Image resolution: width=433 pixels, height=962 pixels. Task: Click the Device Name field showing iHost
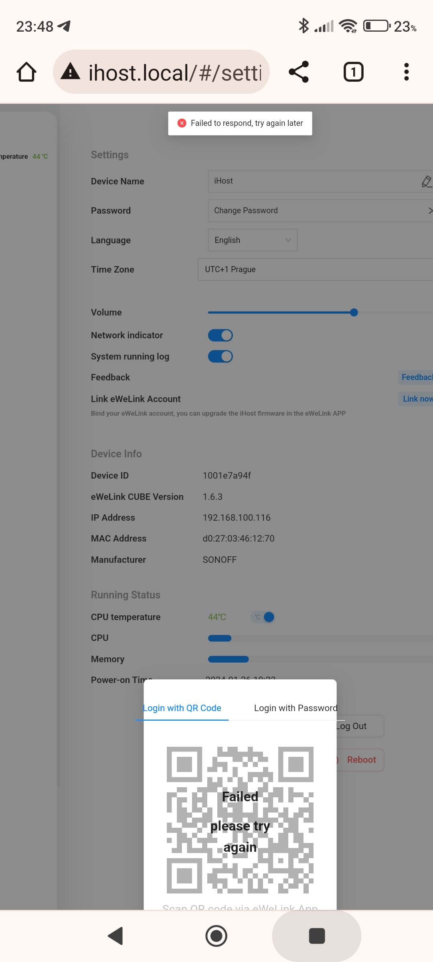[x=320, y=181]
